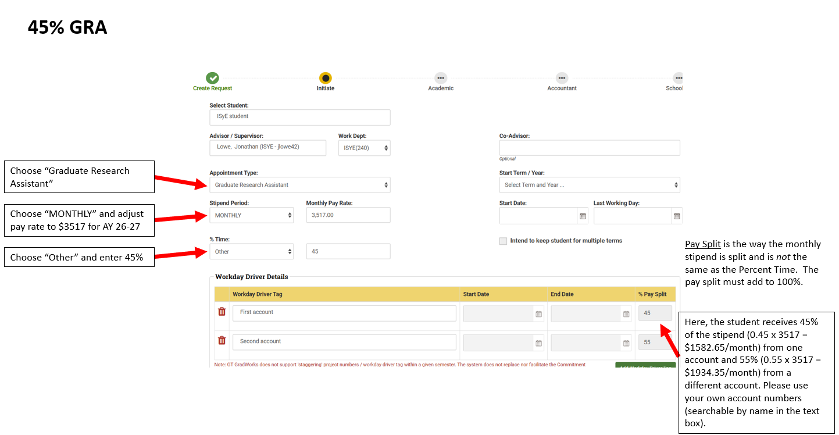Expand the % Time Other dropdown
Viewport: 839px width, 435px height.
click(x=252, y=251)
